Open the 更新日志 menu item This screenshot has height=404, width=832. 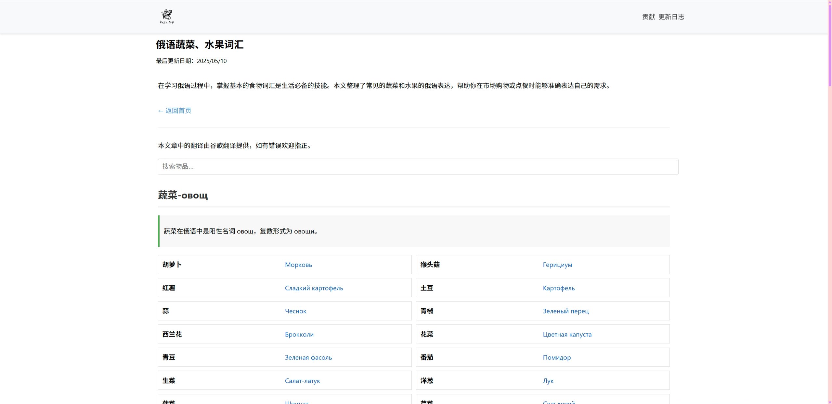(671, 17)
